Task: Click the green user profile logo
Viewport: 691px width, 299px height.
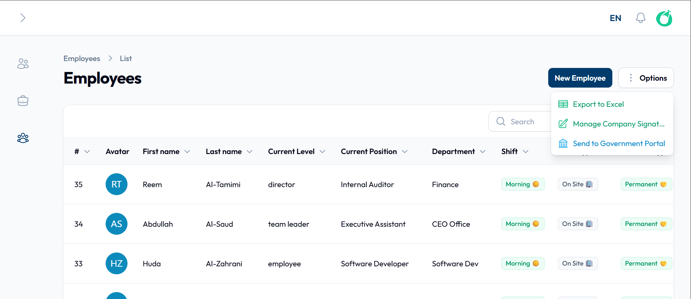Action: click(x=664, y=18)
